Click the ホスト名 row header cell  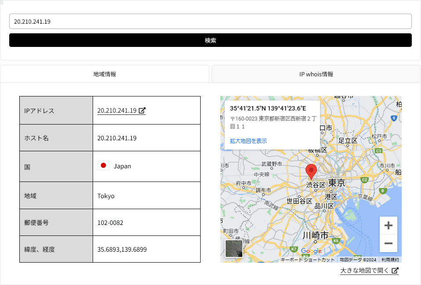click(x=56, y=138)
